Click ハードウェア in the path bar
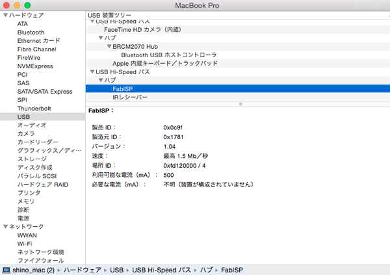The image size is (390, 275). pos(83,270)
